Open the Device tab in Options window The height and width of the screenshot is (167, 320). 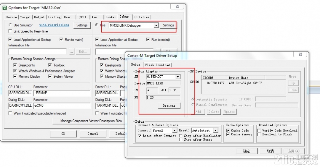point(12,17)
